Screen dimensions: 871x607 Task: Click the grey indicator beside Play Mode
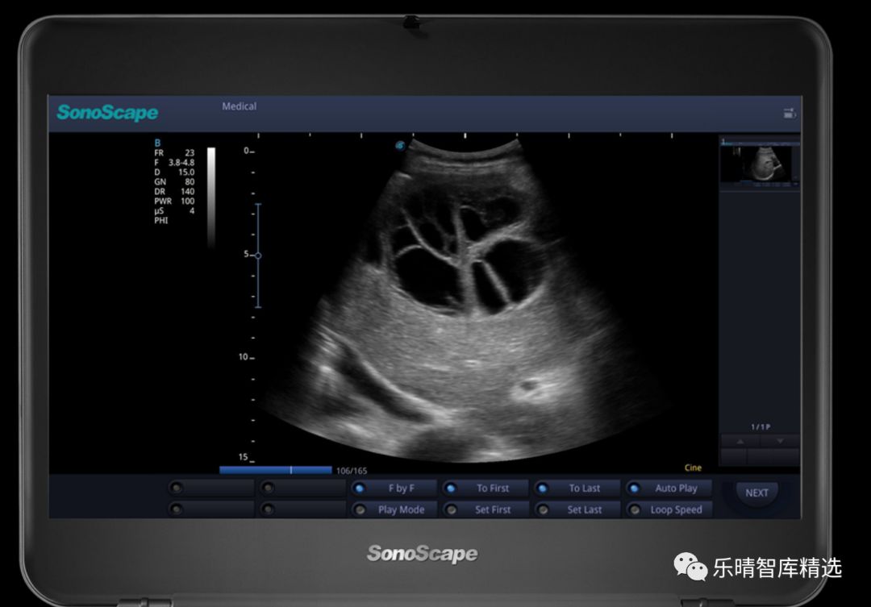tap(360, 509)
